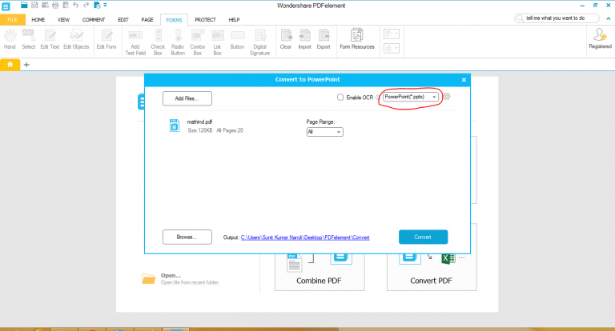Click the save icon in title bar
Image resolution: width=615 pixels, height=331 pixels.
click(x=34, y=5)
